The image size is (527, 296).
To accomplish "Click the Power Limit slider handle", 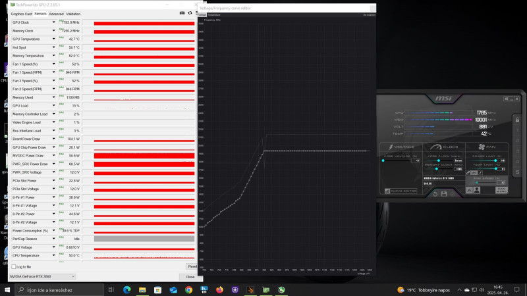I will [495, 160].
